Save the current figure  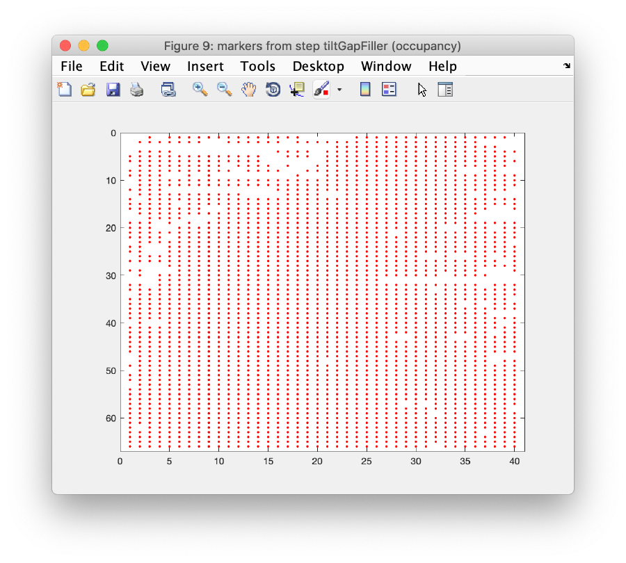(113, 89)
